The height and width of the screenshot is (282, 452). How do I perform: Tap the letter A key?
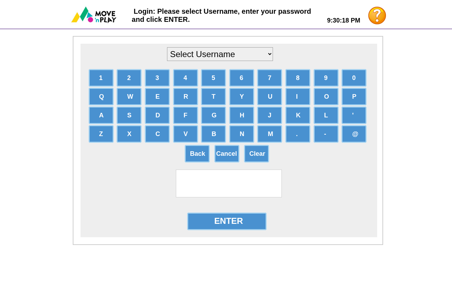pyautogui.click(x=101, y=115)
